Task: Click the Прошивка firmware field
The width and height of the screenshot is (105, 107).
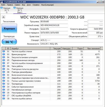Action: coord(54,21)
